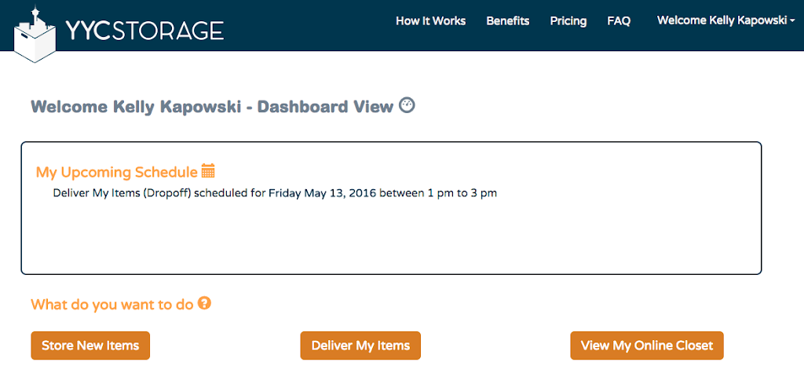804x384 pixels.
Task: Click the 1 pm to 3 pm time window
Action: (x=462, y=194)
